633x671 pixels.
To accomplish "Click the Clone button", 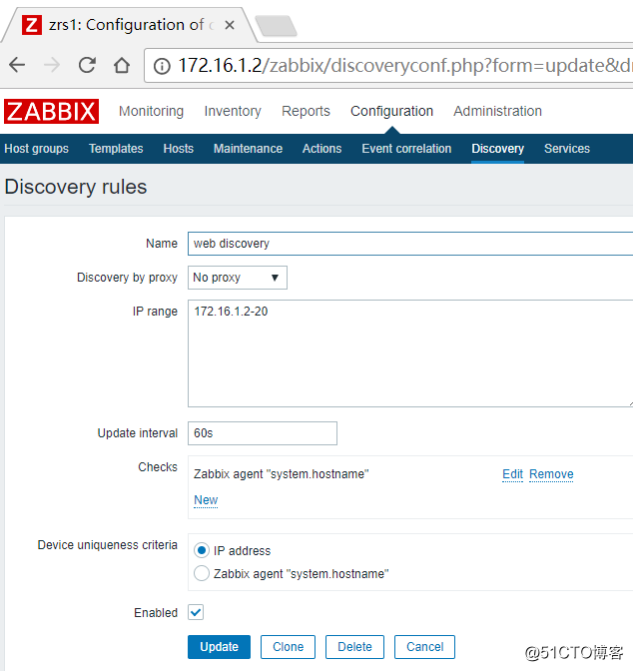I will pos(288,647).
